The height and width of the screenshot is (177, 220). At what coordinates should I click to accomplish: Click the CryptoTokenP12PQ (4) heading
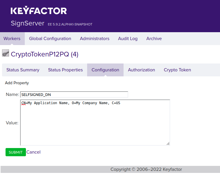(x=45, y=54)
